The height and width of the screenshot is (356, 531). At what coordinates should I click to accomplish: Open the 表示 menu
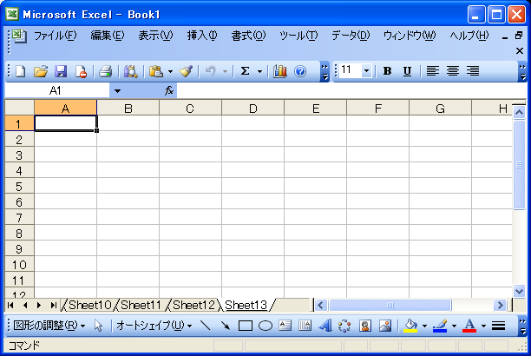pyautogui.click(x=155, y=36)
